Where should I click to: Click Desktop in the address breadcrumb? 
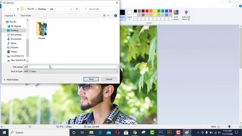click(42, 9)
